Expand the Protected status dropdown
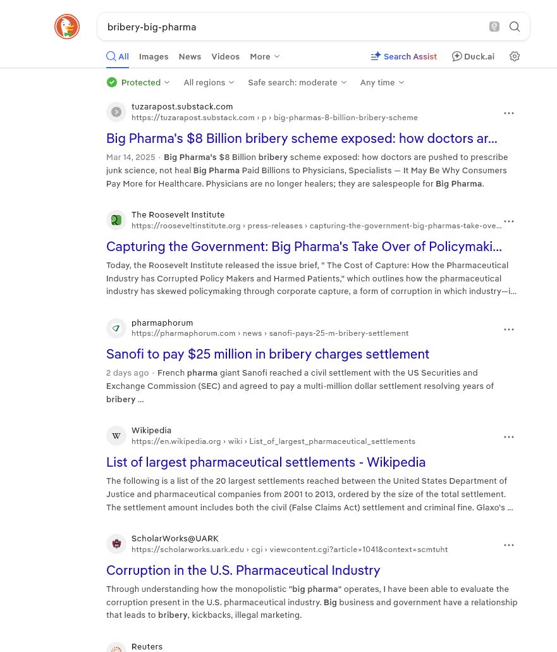This screenshot has width=557, height=652. coord(138,82)
